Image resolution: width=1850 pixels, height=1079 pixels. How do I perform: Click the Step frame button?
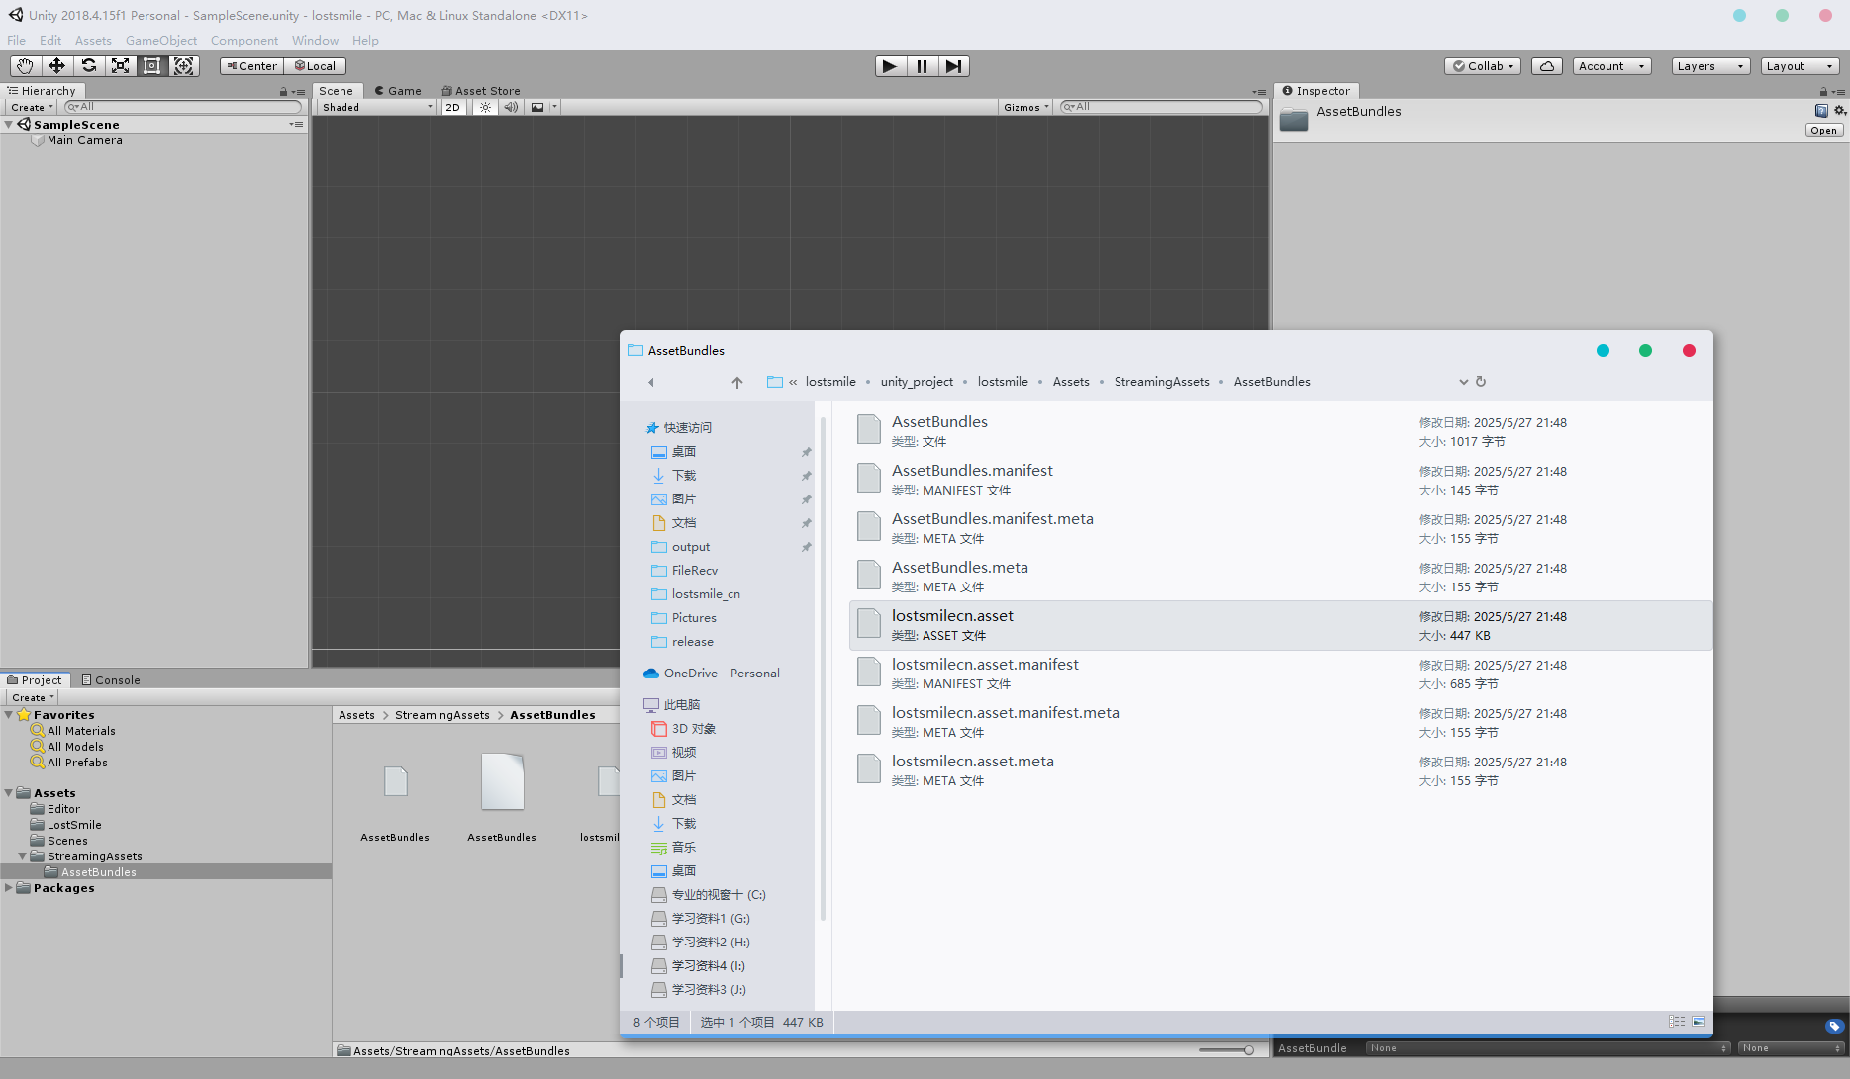(953, 66)
